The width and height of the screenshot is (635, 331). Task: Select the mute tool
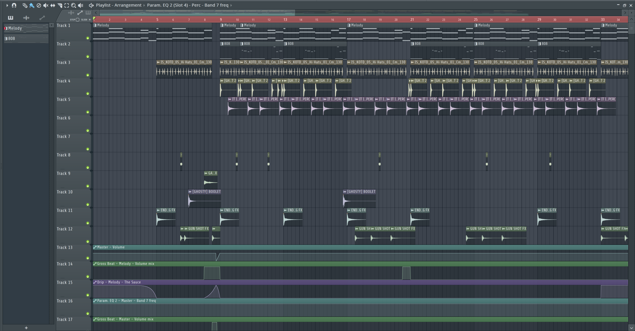coord(46,5)
